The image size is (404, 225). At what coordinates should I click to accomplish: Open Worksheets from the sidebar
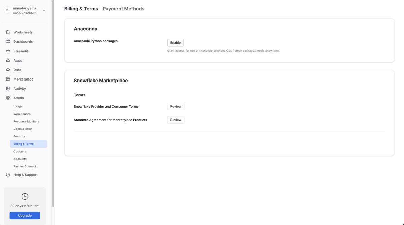pos(23,32)
